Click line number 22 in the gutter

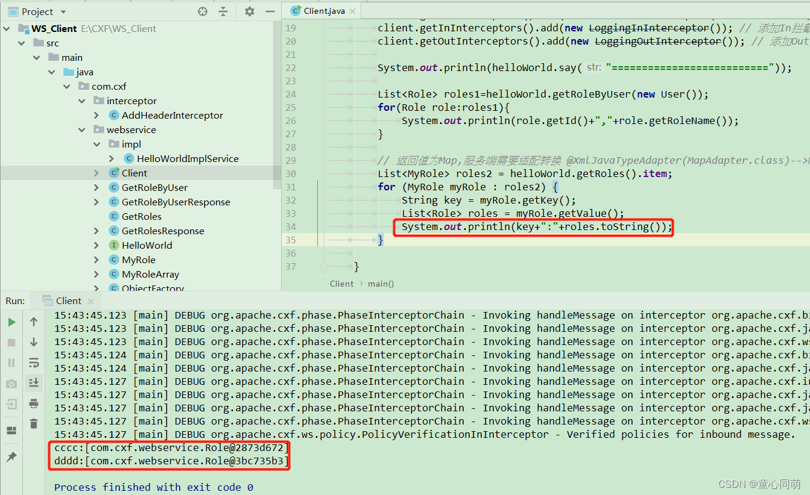click(291, 67)
